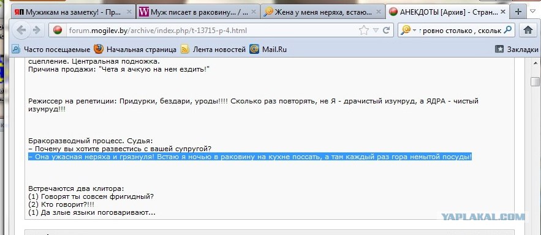This screenshot has width=541, height=235.
Task: Switch to the 'Муж писает в раковину' tab
Action: 198,12
